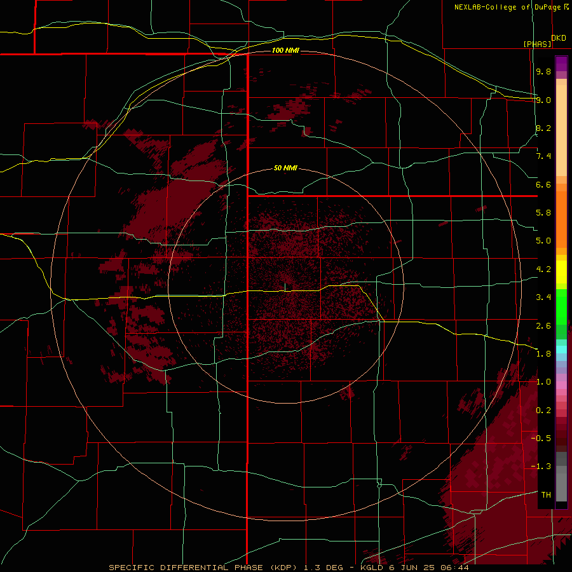This screenshot has height=572, width=572.
Task: Select the 9.8 scale value
Action: pos(543,71)
